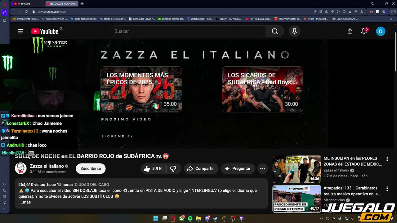This screenshot has height=223, width=397.
Task: Reload the page with refresh icon
Action: pos(26,11)
